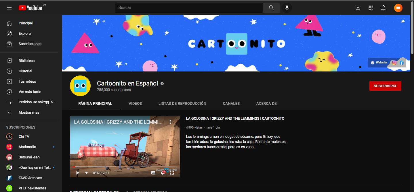The width and height of the screenshot is (414, 192).
Task: Click the search magnifier button
Action: pyautogui.click(x=271, y=8)
